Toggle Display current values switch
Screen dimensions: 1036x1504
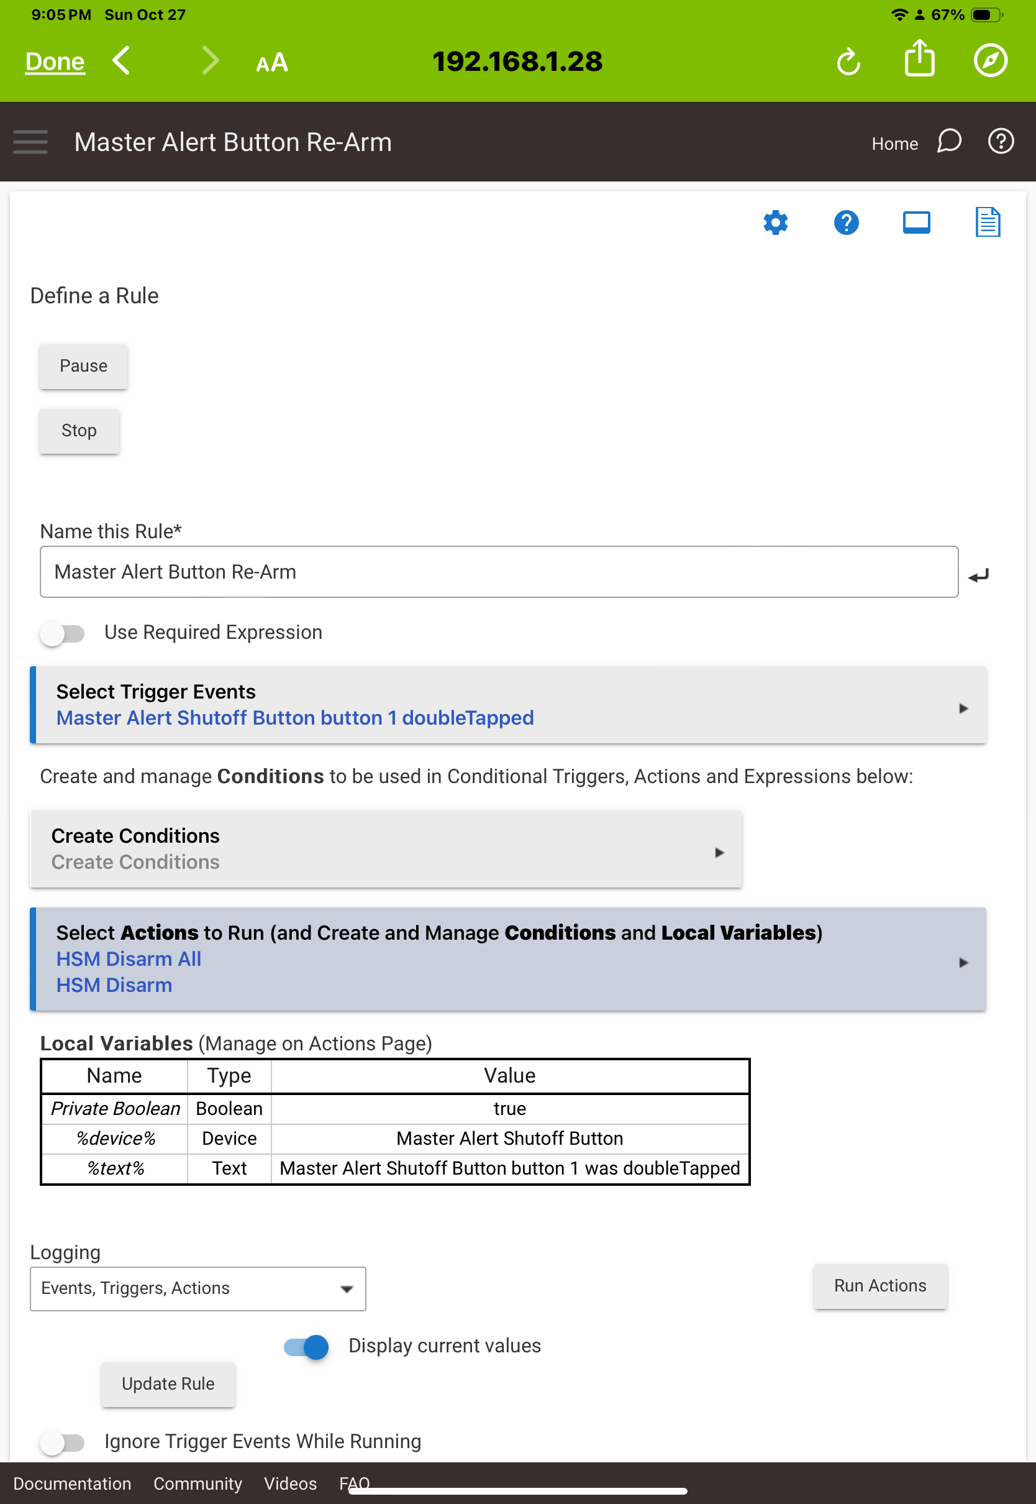[x=306, y=1347]
